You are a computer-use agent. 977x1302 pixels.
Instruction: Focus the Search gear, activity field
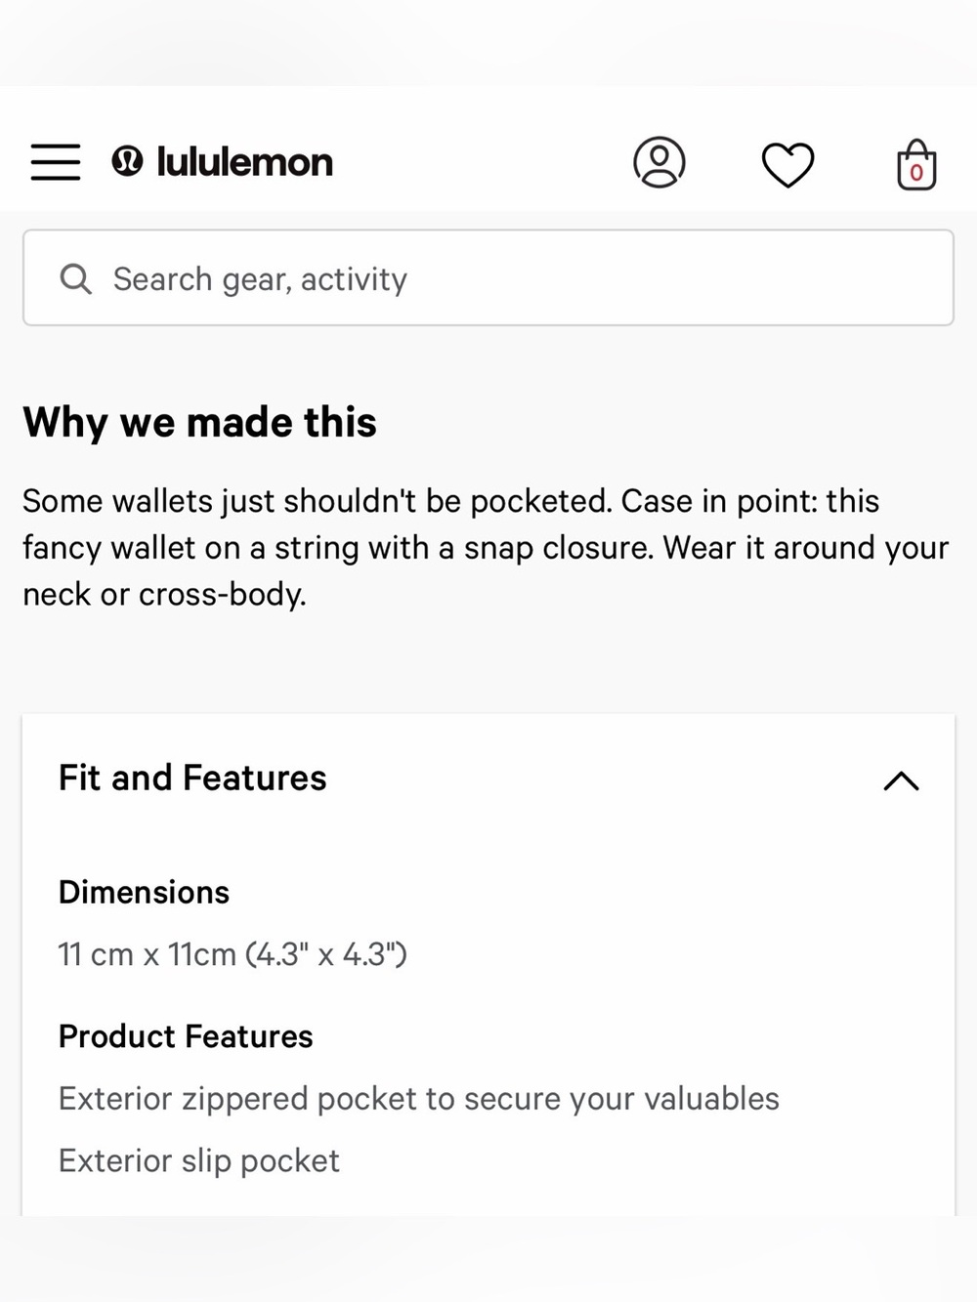click(488, 277)
